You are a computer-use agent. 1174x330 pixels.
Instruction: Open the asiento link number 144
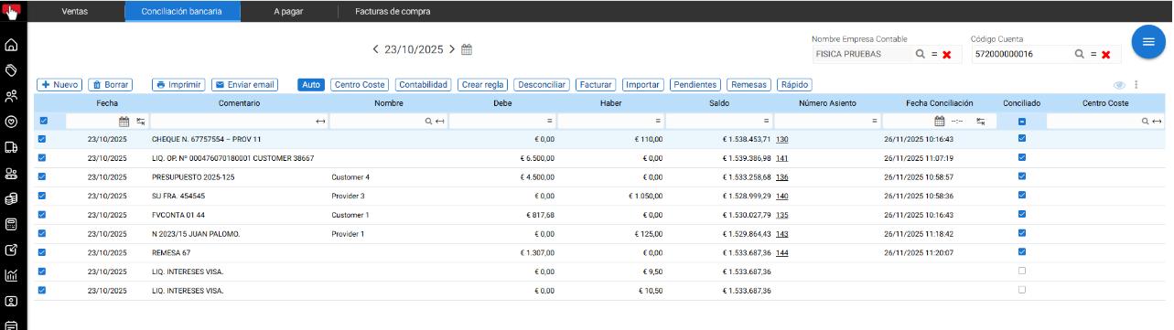782,253
